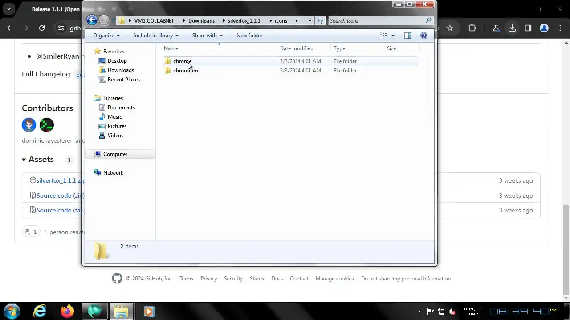Click the muted volume tray icon
The height and width of the screenshot is (320, 570).
pos(452,312)
